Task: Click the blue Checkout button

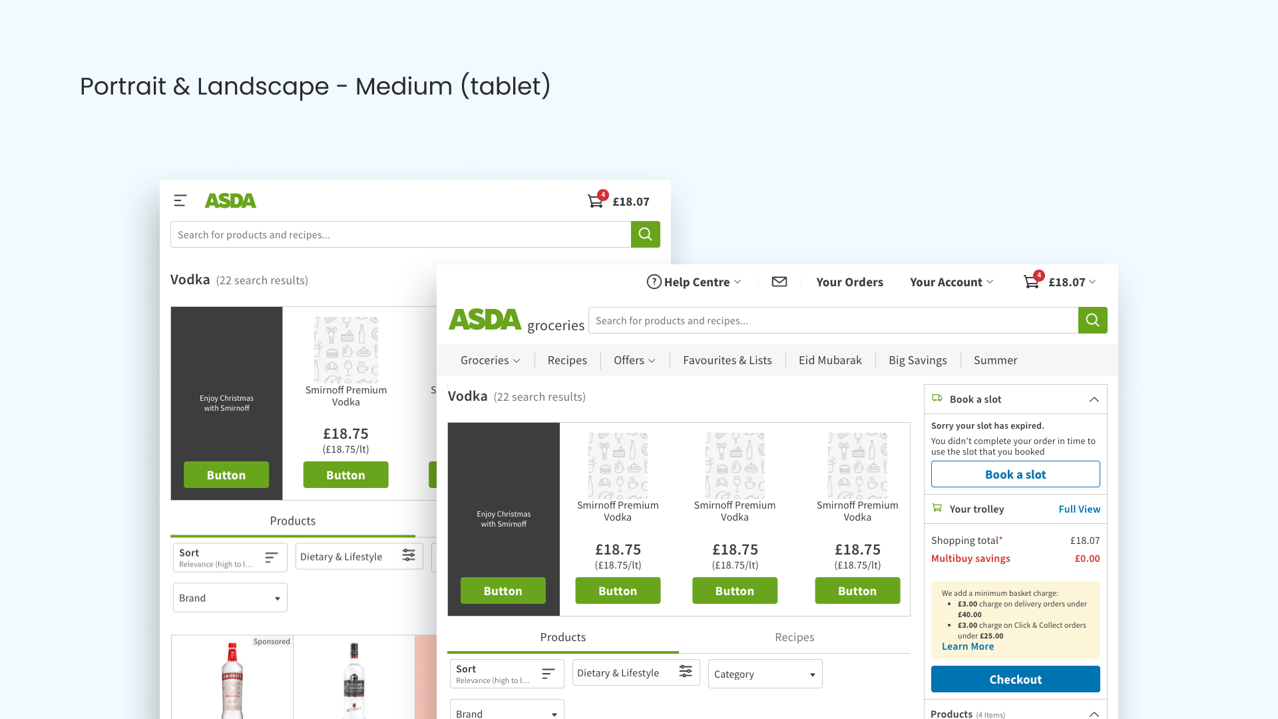Action: (1016, 679)
